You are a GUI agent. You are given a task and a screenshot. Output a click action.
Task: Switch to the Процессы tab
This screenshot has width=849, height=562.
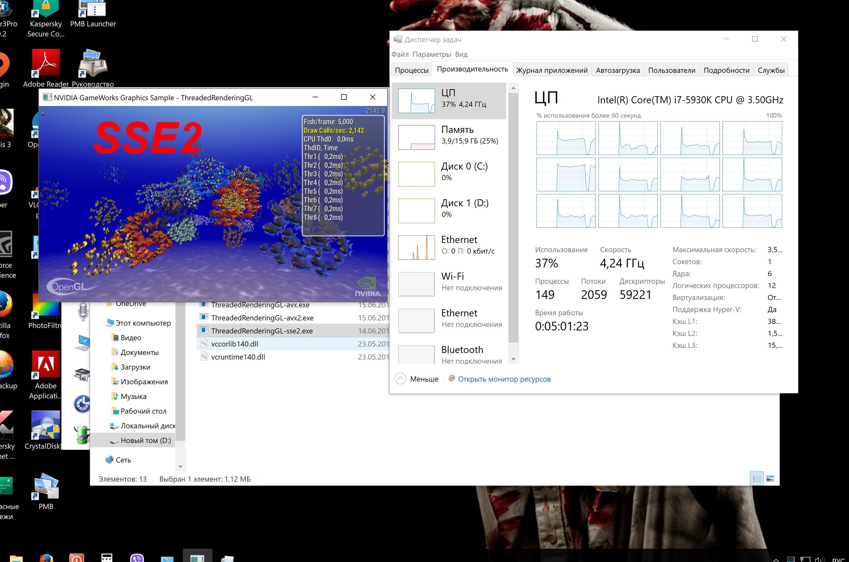pyautogui.click(x=411, y=70)
